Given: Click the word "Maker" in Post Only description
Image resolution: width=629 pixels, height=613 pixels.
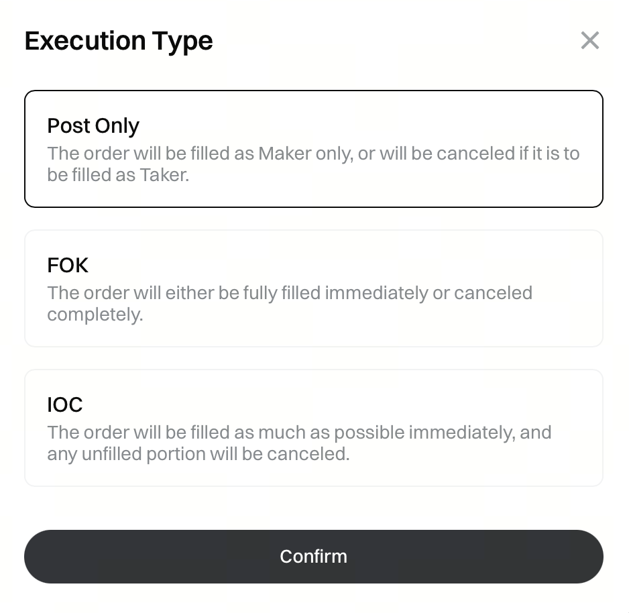Looking at the screenshot, I should coord(284,154).
